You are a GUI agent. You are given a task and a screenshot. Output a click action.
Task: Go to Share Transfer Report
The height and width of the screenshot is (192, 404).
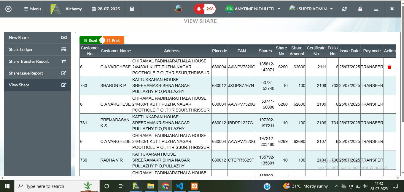click(37, 61)
